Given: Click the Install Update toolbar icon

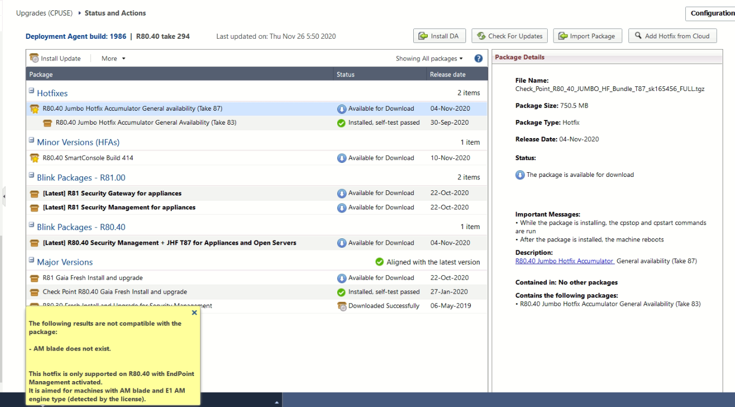Looking at the screenshot, I should pyautogui.click(x=34, y=58).
